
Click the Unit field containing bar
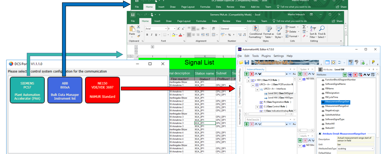[x=355, y=144]
